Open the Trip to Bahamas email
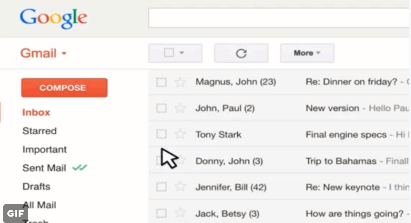Image resolution: width=411 pixels, height=223 pixels. 341,161
